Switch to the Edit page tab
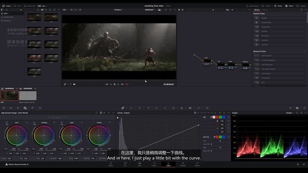The image size is (308, 173). pyautogui.click(x=140, y=164)
